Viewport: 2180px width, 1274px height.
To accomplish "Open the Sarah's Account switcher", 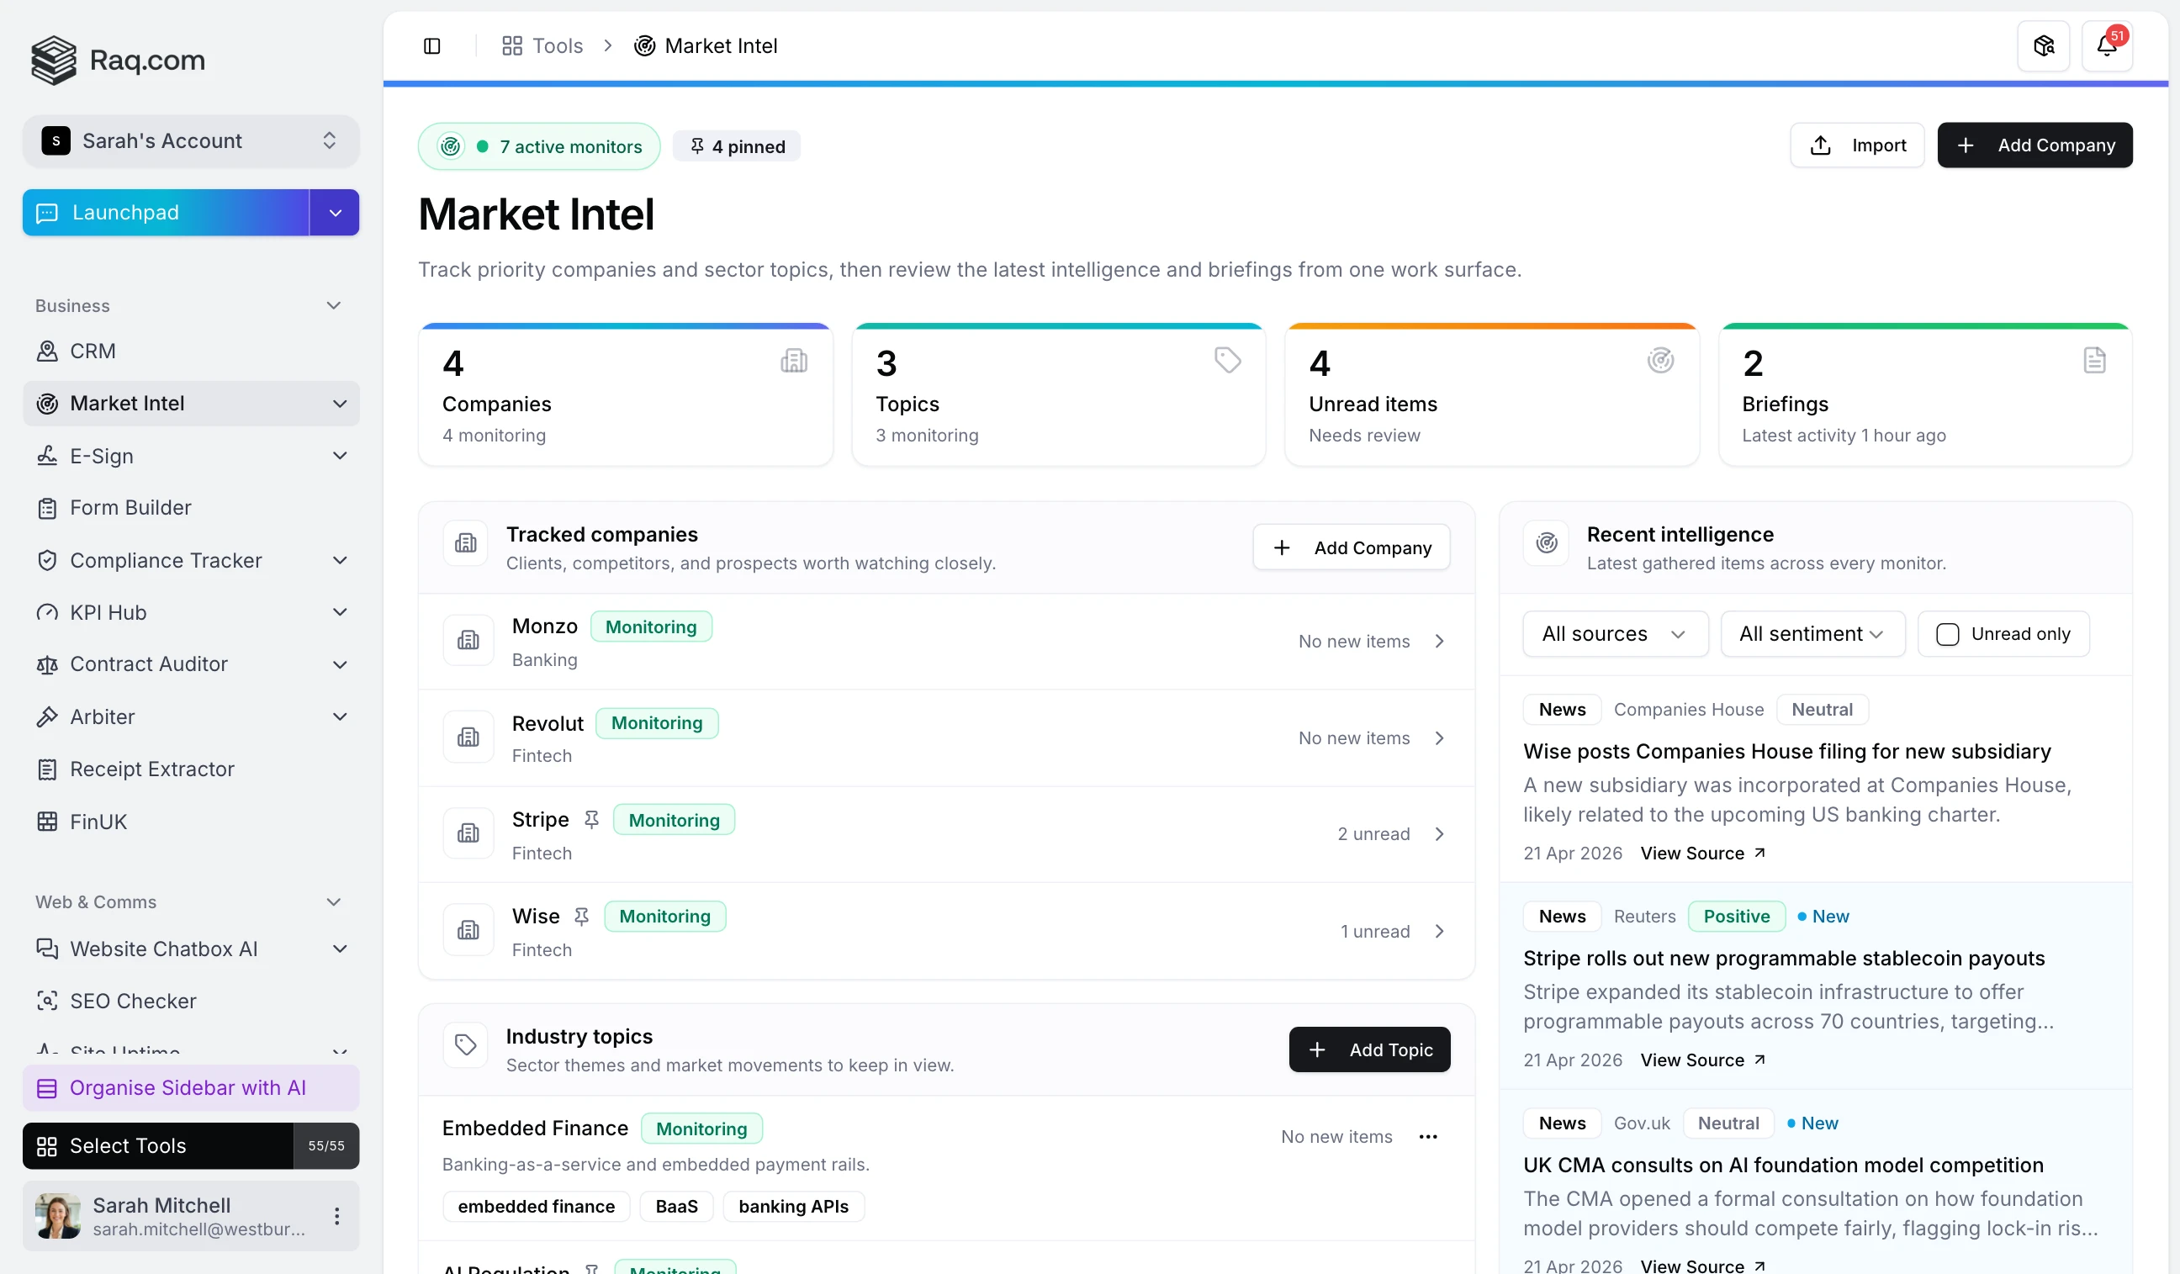I will tap(190, 140).
